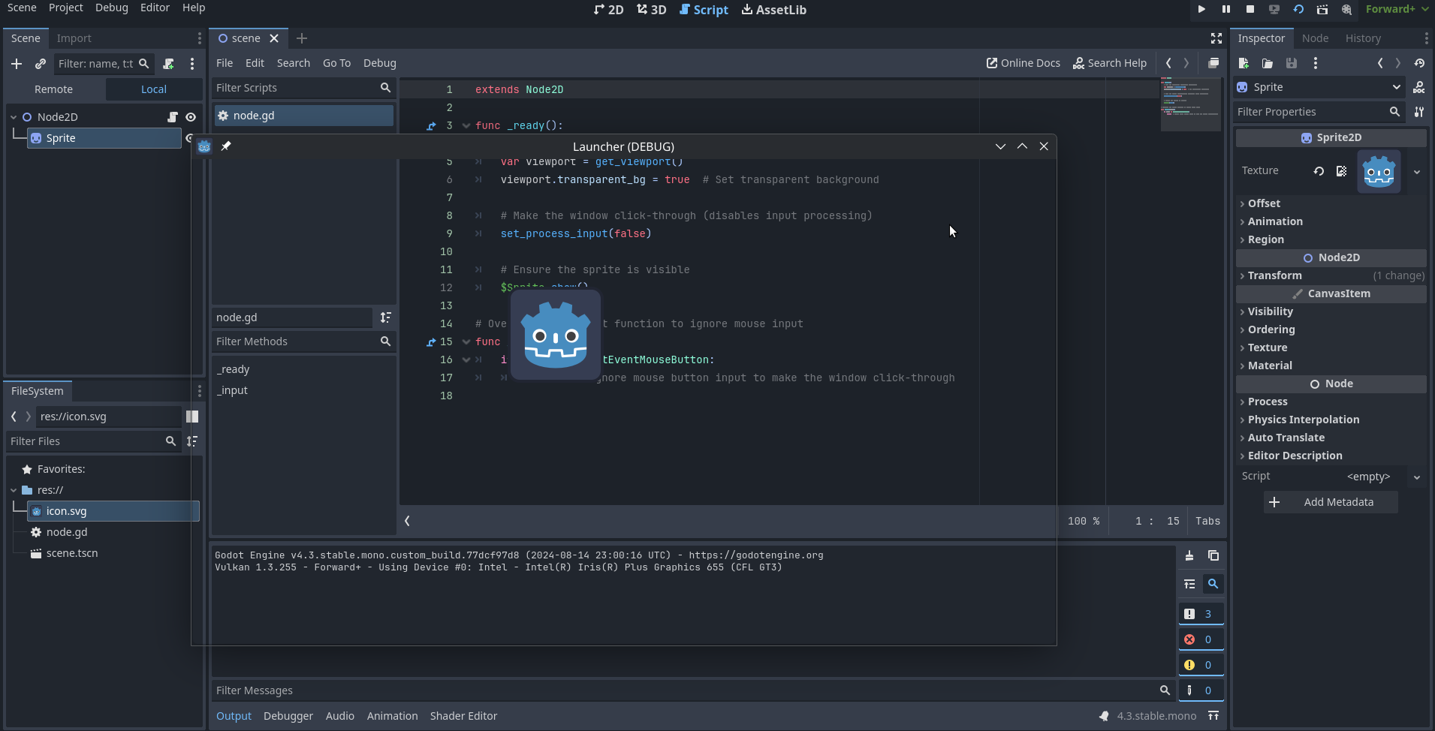Add a new scene tab with plus
Screen dimensions: 1435x731
pyautogui.click(x=302, y=38)
